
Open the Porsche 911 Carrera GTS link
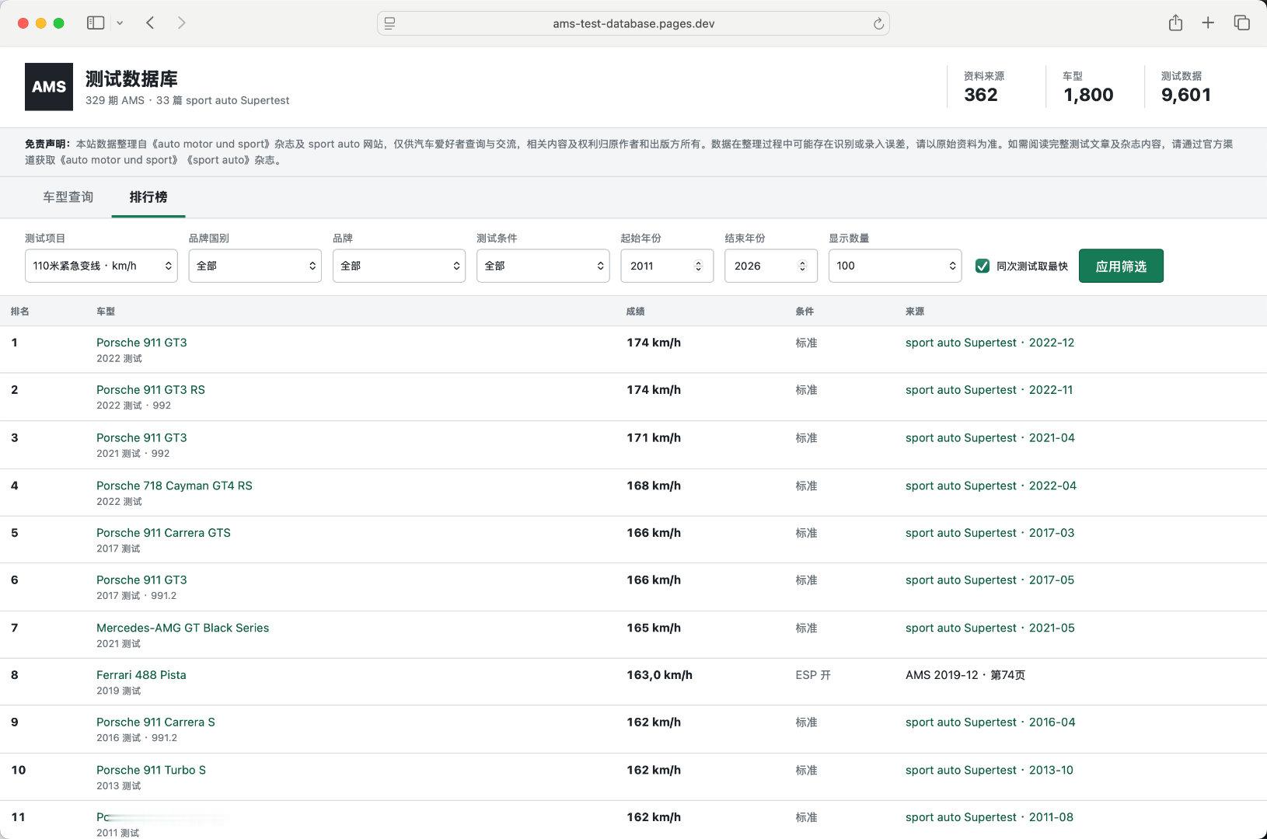(x=163, y=533)
